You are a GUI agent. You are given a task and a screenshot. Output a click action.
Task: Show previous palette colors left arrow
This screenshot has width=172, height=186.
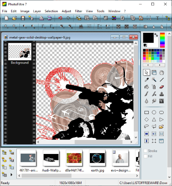click(148, 65)
